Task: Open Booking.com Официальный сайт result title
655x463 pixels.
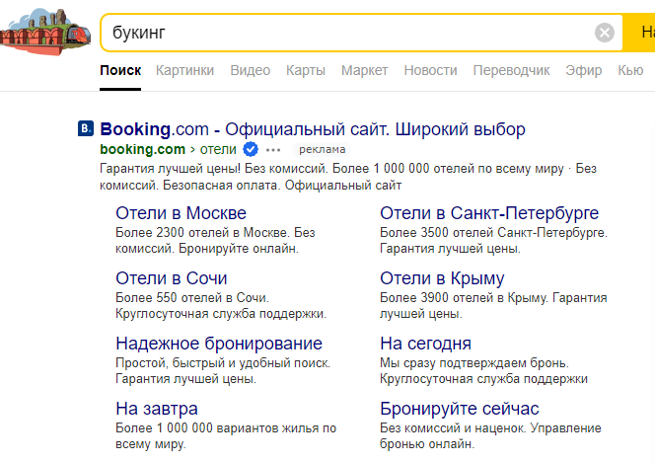Action: pyautogui.click(x=313, y=129)
